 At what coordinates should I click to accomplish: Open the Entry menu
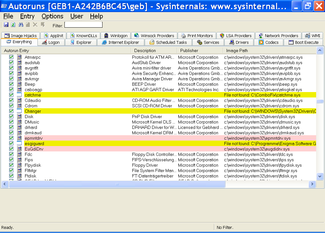click(x=27, y=16)
